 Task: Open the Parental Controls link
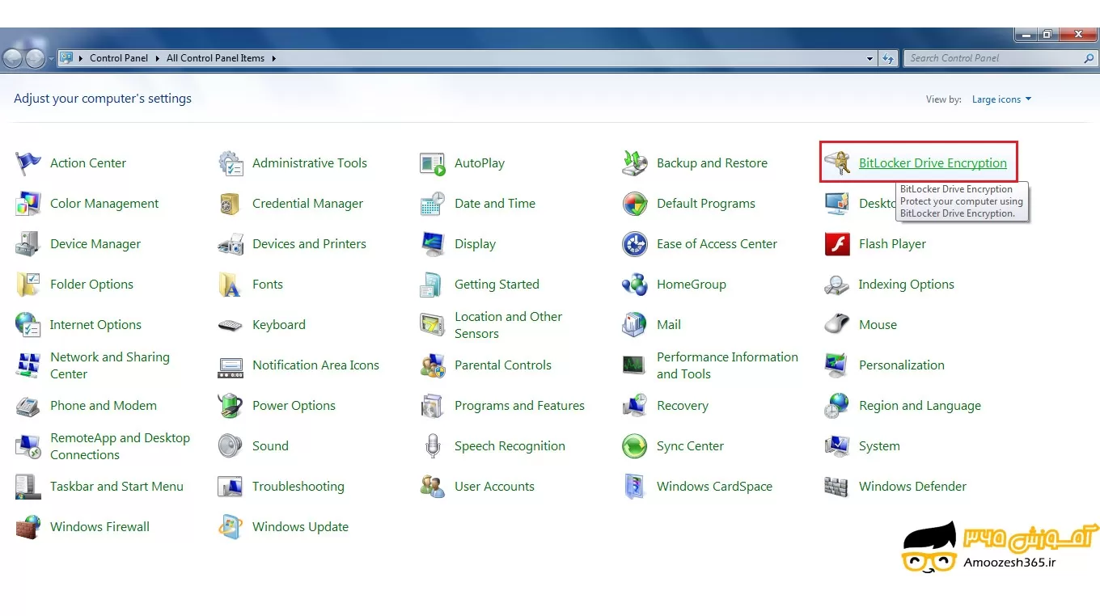coord(503,365)
